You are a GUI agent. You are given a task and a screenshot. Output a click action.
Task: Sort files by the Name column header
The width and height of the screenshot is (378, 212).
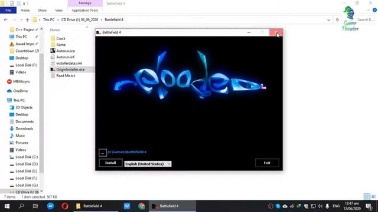point(55,30)
